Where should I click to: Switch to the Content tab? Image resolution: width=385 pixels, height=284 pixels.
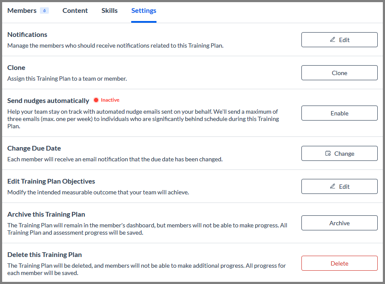click(x=75, y=11)
